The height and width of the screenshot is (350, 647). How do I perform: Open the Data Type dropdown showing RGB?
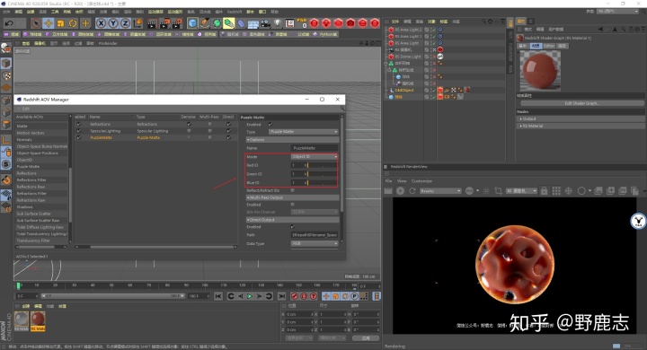[315, 243]
